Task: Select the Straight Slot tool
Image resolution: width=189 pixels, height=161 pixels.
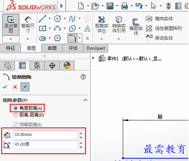Action: click(42, 38)
